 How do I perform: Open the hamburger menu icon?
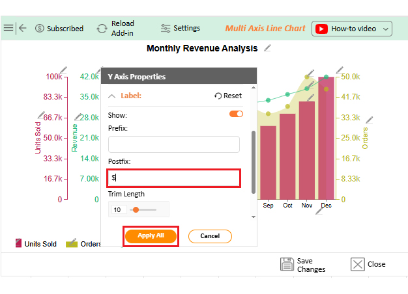click(x=8, y=28)
